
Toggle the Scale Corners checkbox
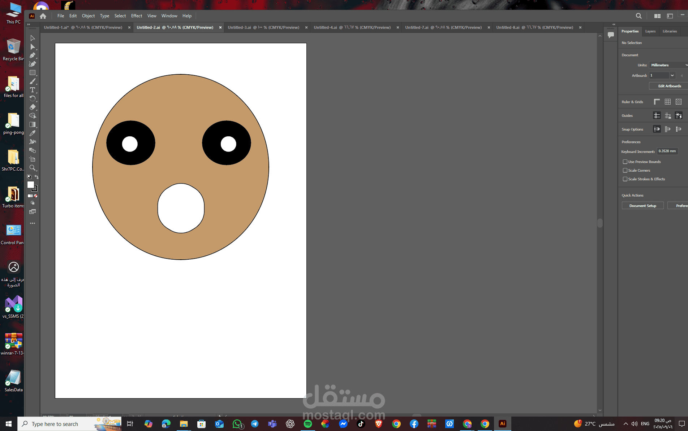point(625,170)
